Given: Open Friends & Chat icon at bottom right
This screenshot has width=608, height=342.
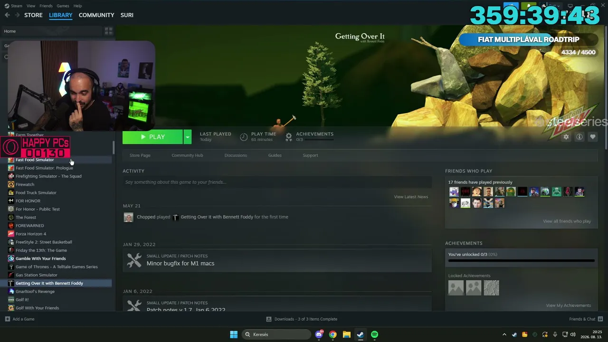Looking at the screenshot, I should pos(600,319).
